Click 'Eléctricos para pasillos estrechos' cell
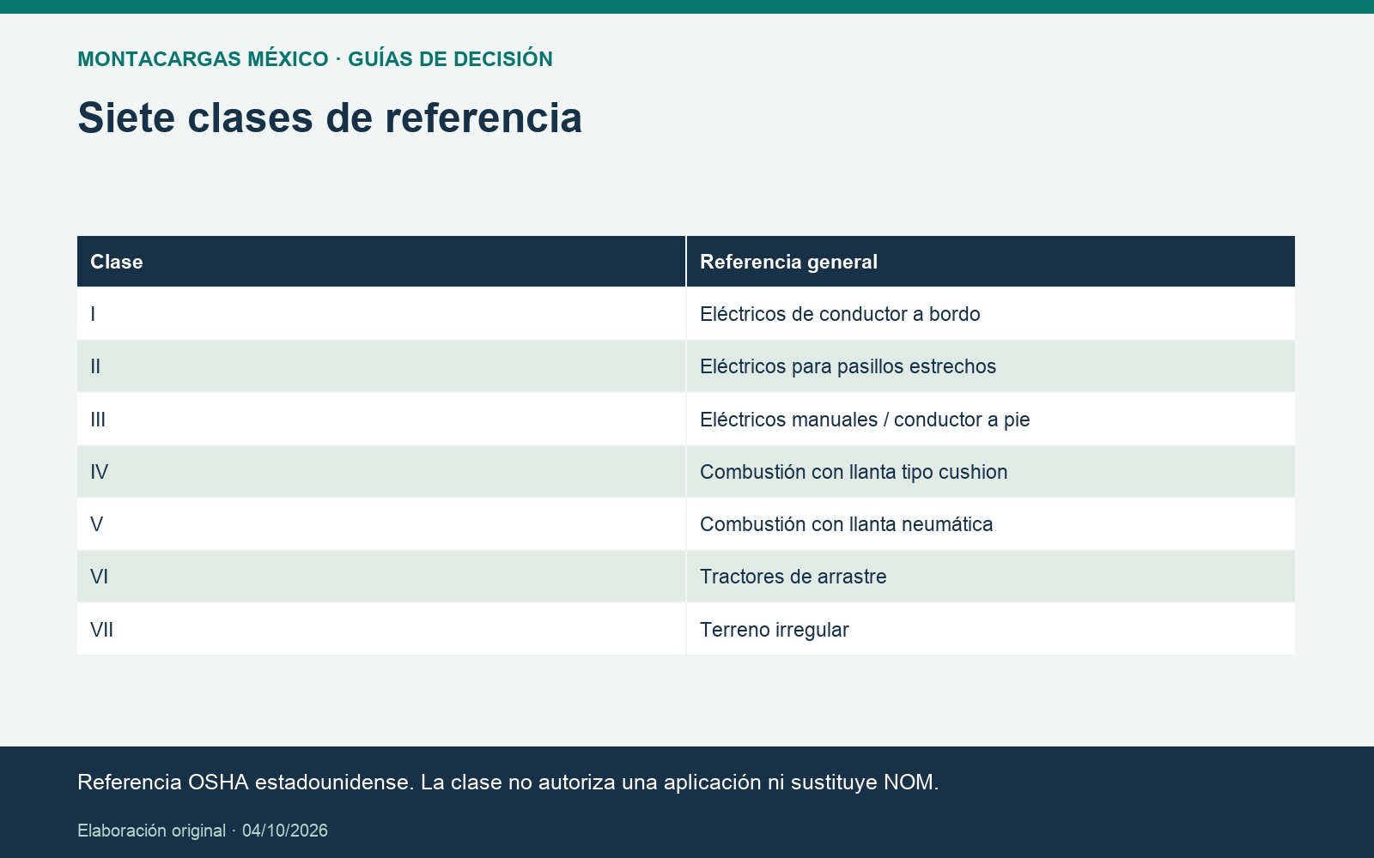1374x858 pixels. tap(991, 366)
